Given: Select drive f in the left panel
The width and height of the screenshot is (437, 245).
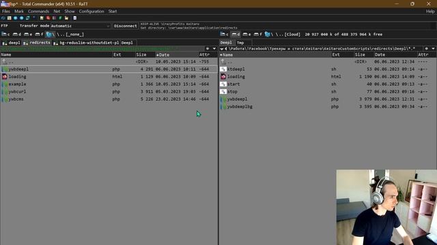Looking at the screenshot, I should pos(39,35).
